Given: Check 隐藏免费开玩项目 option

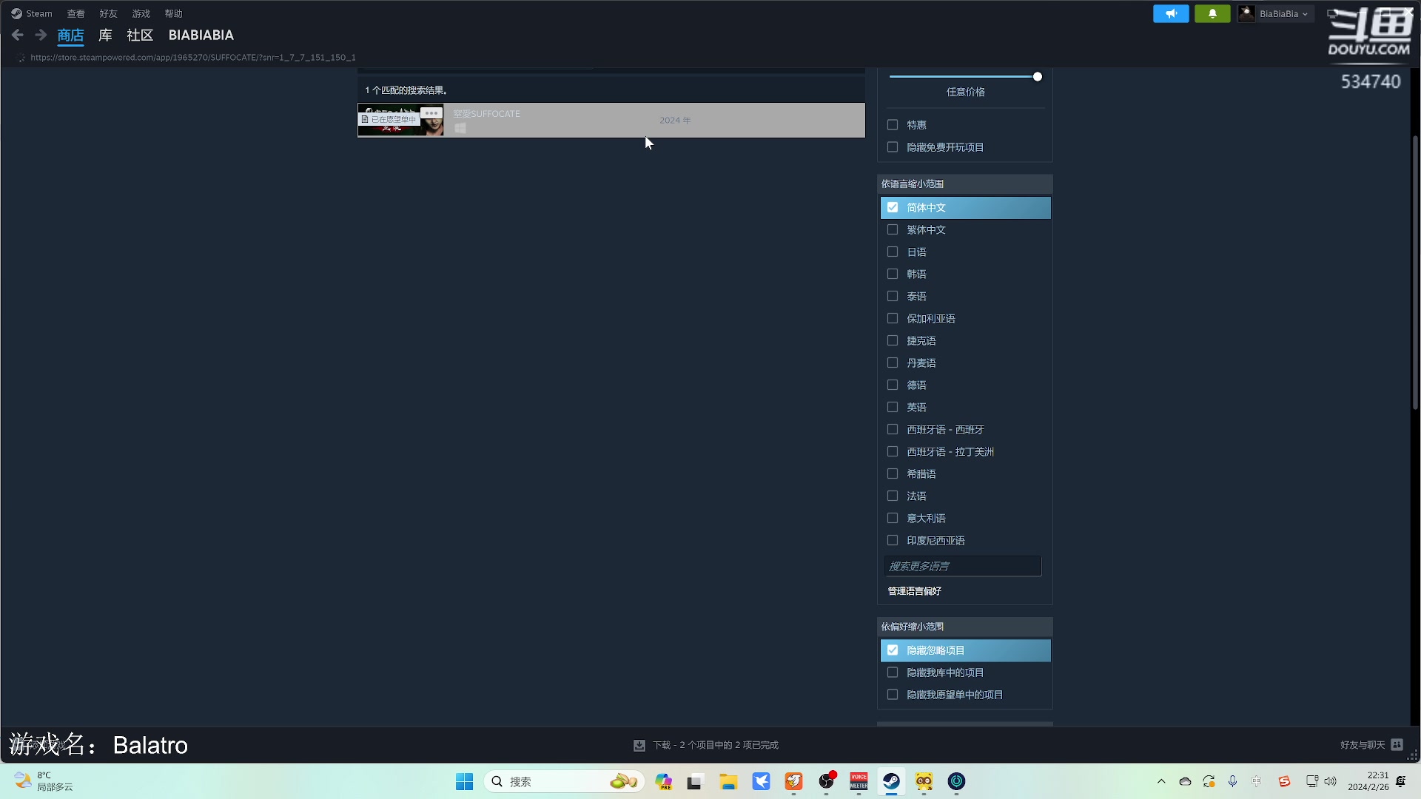Looking at the screenshot, I should pos(893,147).
